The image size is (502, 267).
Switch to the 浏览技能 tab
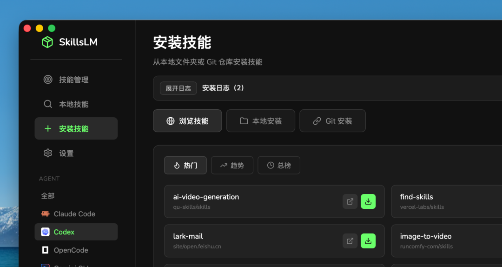(x=187, y=121)
